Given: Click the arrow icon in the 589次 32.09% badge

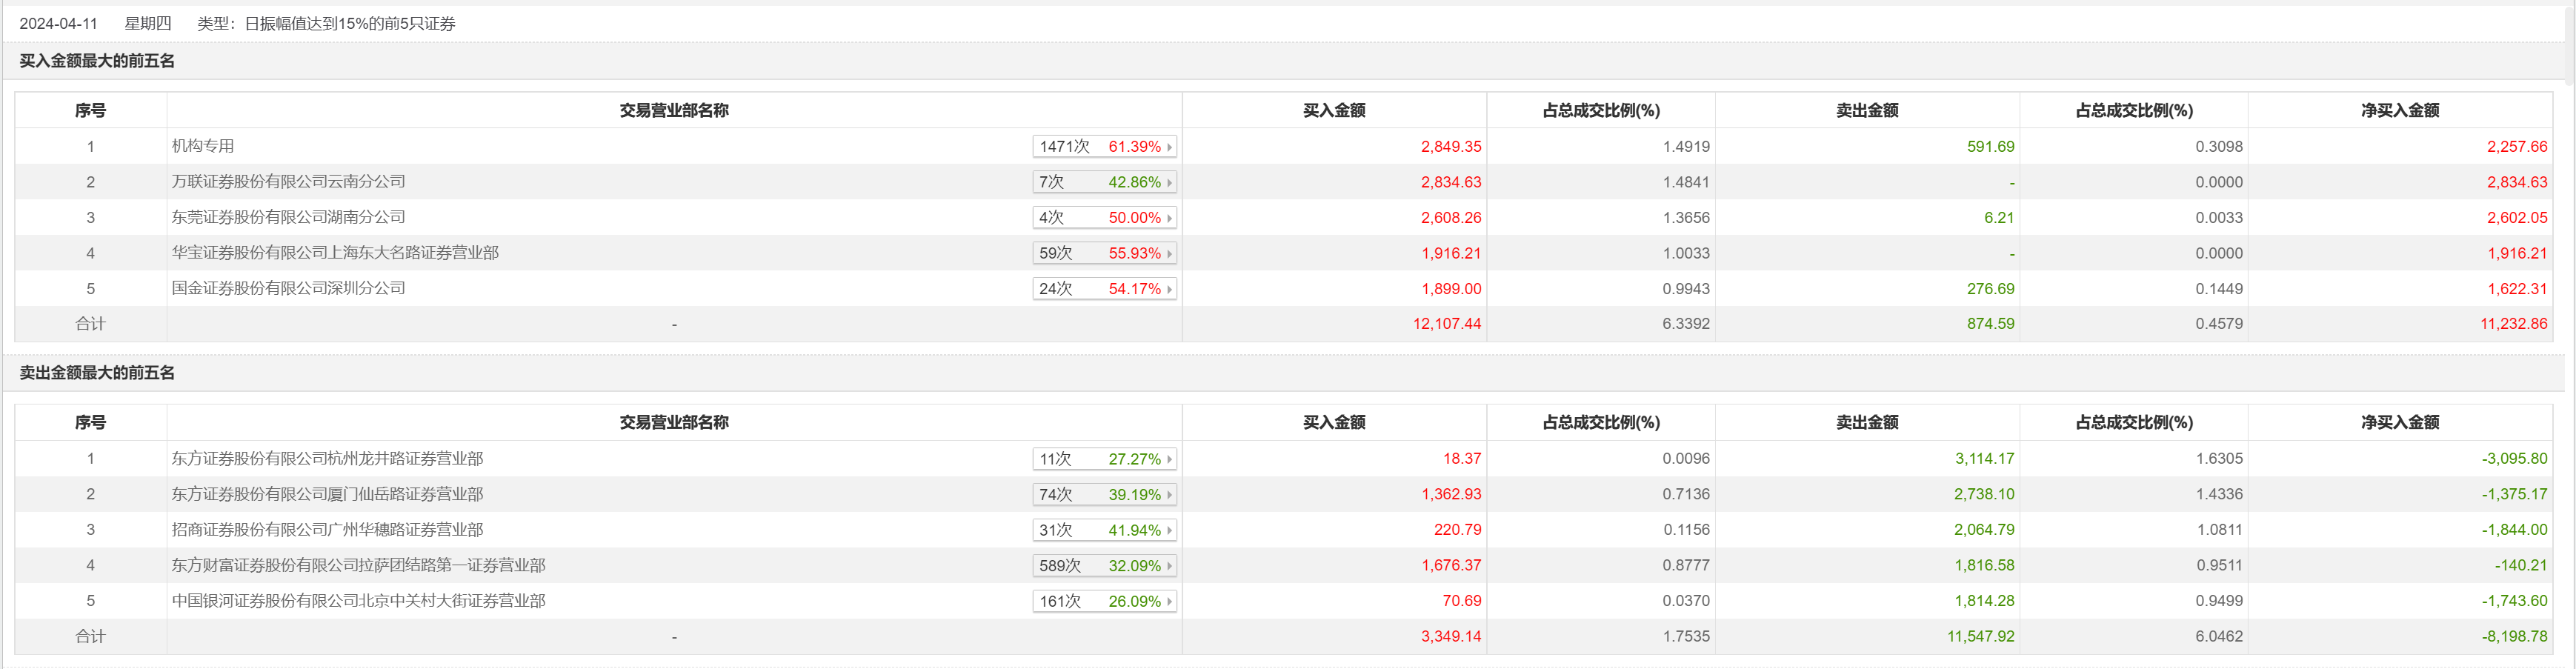Looking at the screenshot, I should [x=1169, y=566].
